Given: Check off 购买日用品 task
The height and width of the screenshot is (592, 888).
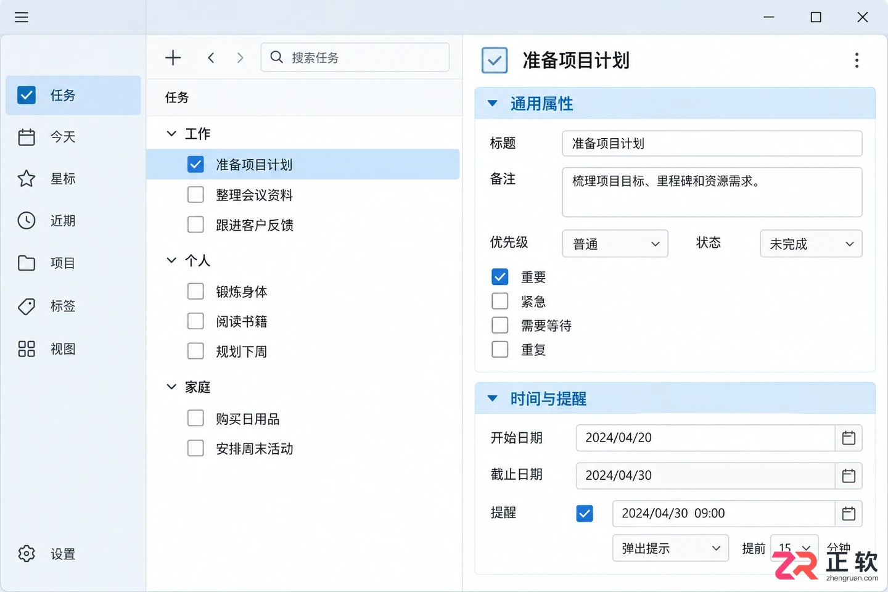Looking at the screenshot, I should coord(195,419).
